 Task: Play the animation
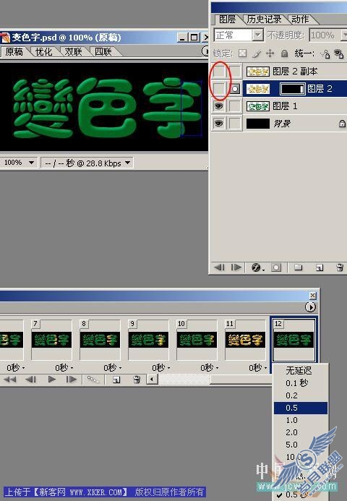(51, 380)
